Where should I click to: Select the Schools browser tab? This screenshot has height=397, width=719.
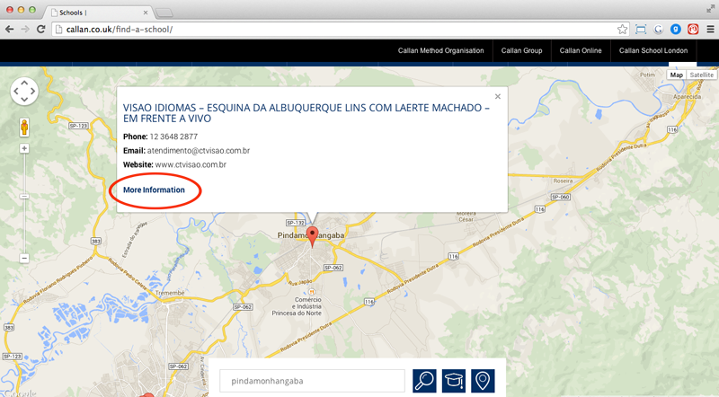click(99, 13)
